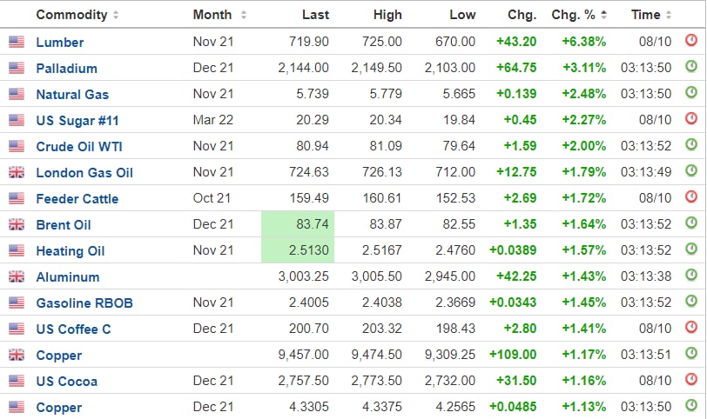This screenshot has width=707, height=419.
Task: Open the US Coffee C link
Action: pyautogui.click(x=73, y=329)
